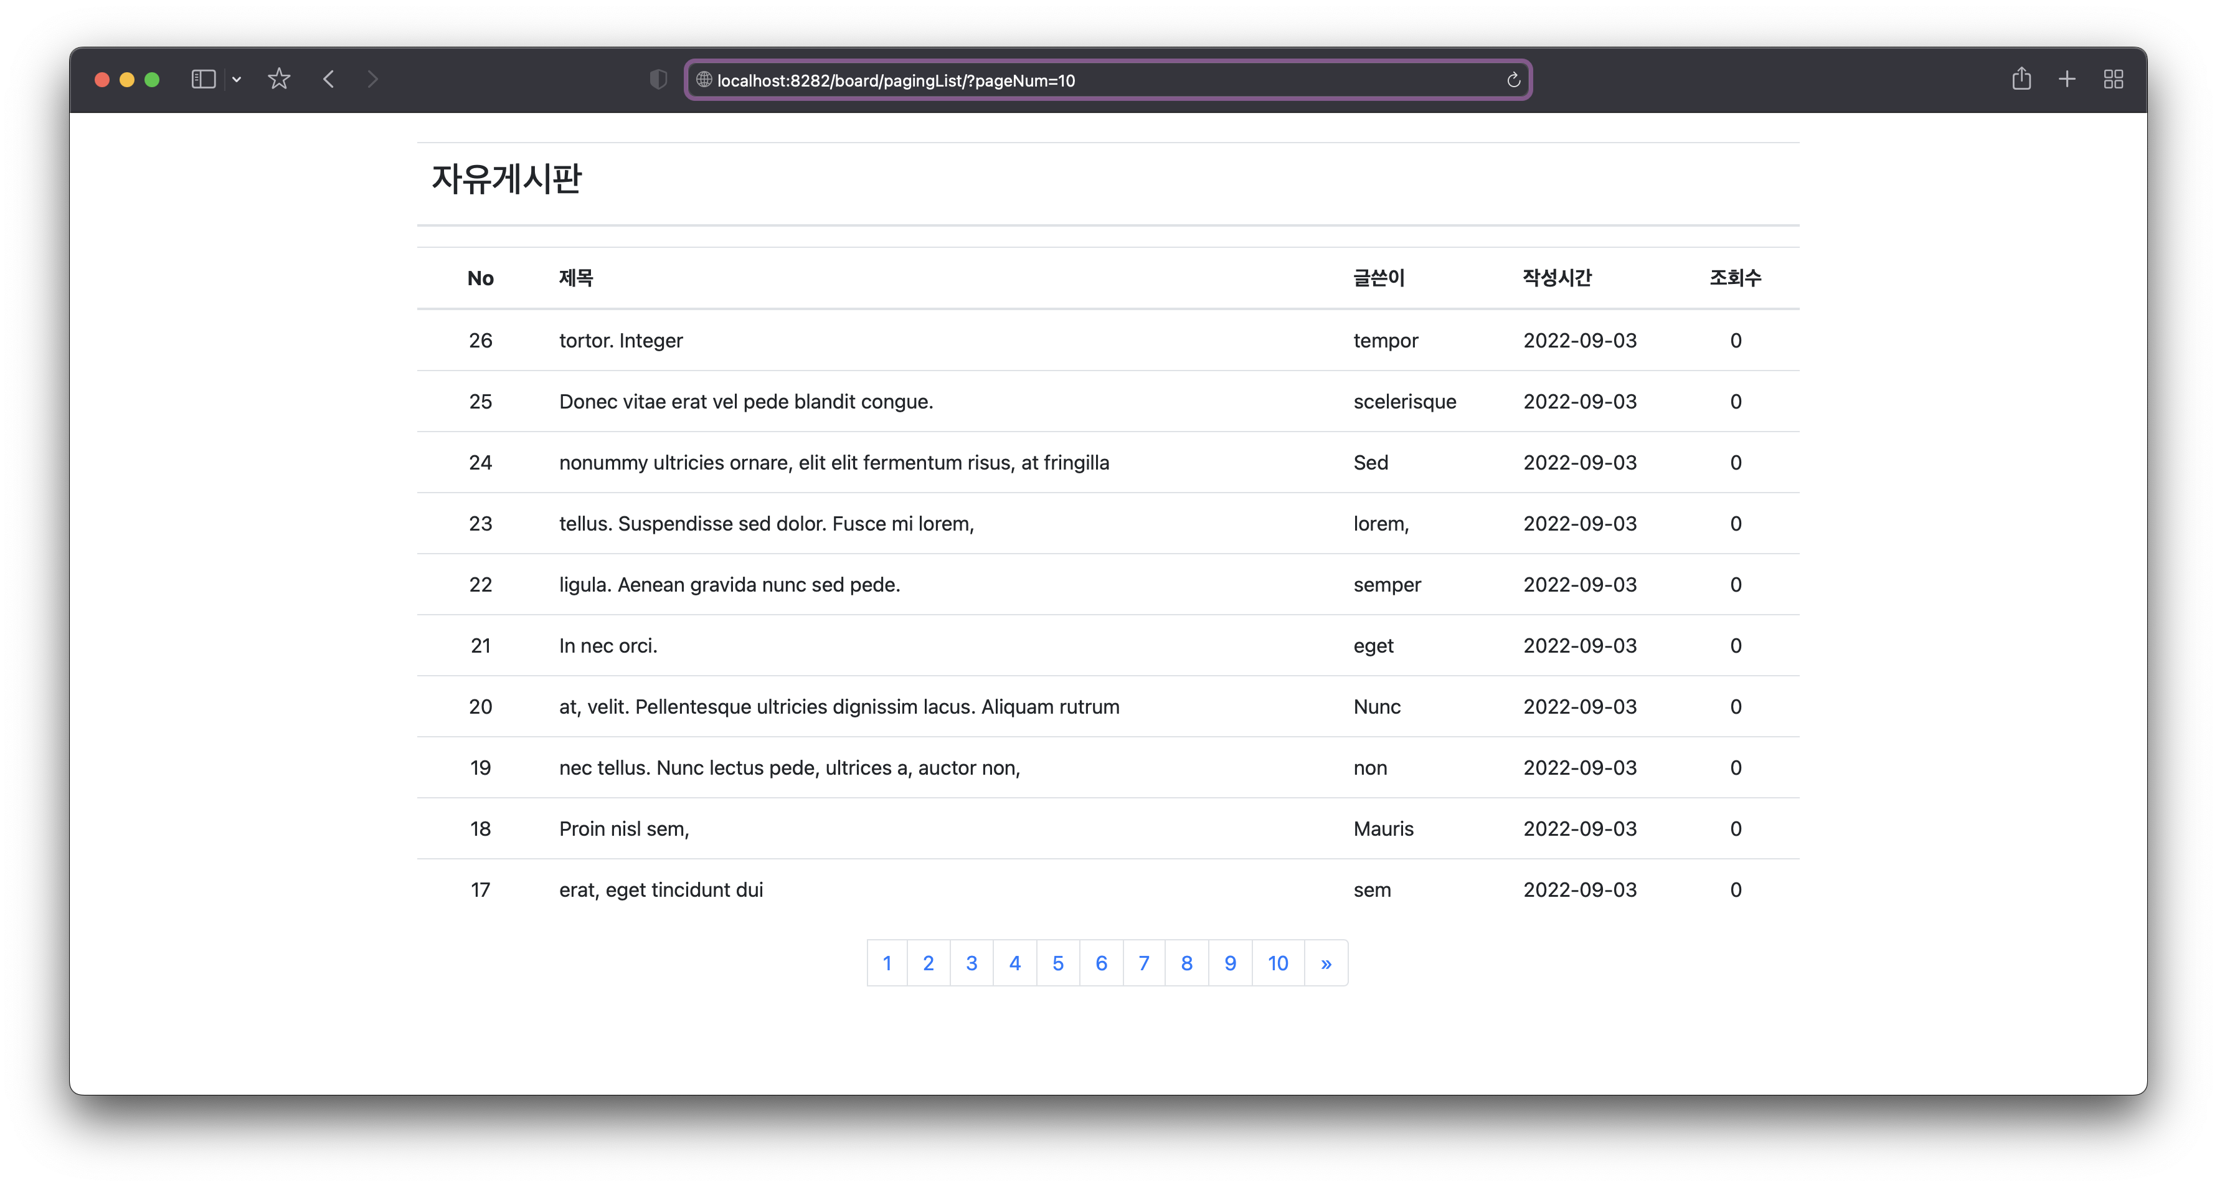Click the 제목 column header
This screenshot has width=2217, height=1187.
click(x=576, y=278)
